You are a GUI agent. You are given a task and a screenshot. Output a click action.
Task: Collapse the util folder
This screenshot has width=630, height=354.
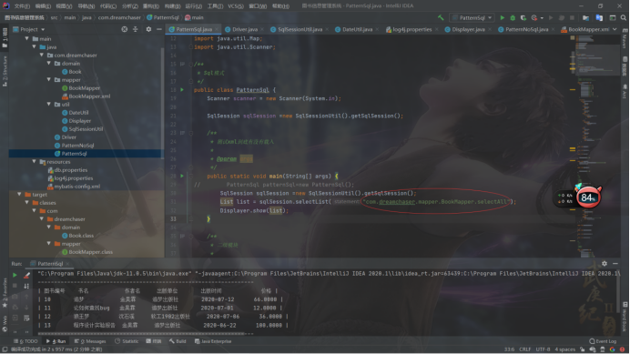coord(49,105)
